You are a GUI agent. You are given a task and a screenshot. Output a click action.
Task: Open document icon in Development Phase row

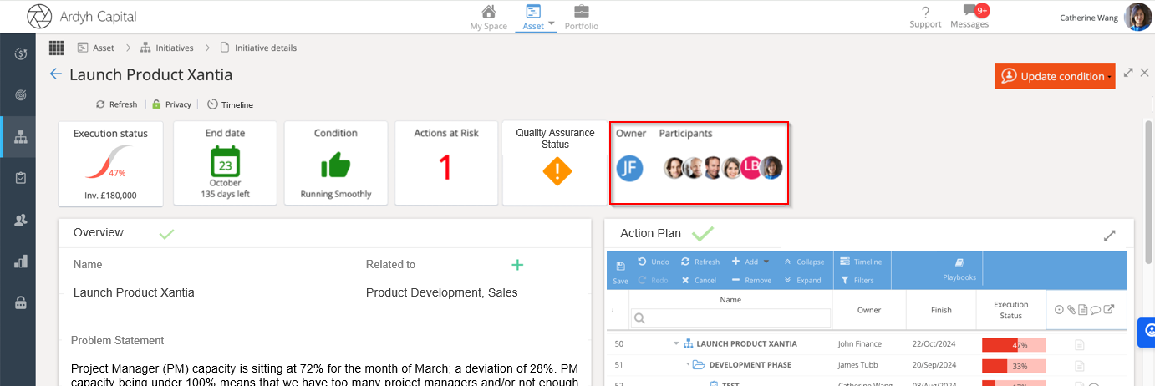[x=1080, y=365]
